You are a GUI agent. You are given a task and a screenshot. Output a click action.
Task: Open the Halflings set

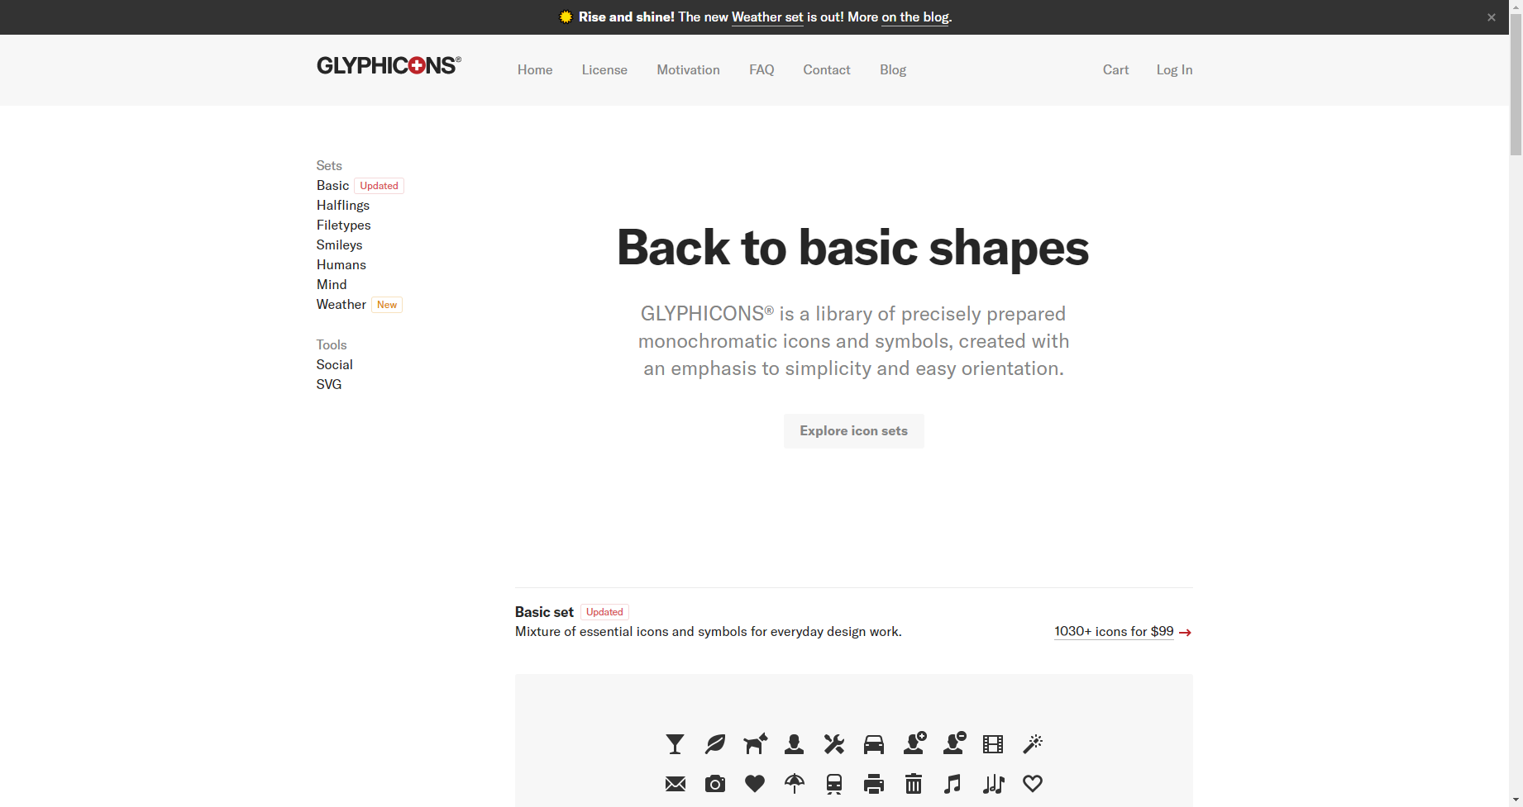click(342, 206)
